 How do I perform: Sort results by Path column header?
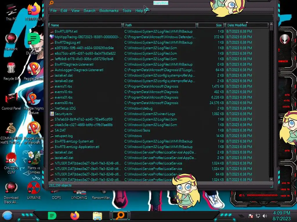pos(160,25)
